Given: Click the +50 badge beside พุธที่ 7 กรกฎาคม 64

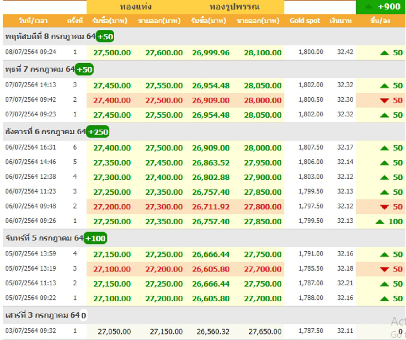Looking at the screenshot, I should pos(84,70).
